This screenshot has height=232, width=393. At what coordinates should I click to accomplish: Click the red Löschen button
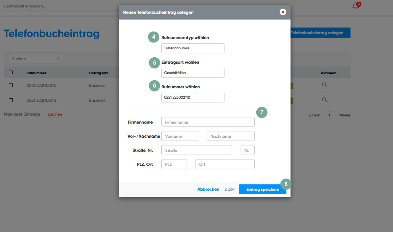click(x=55, y=114)
